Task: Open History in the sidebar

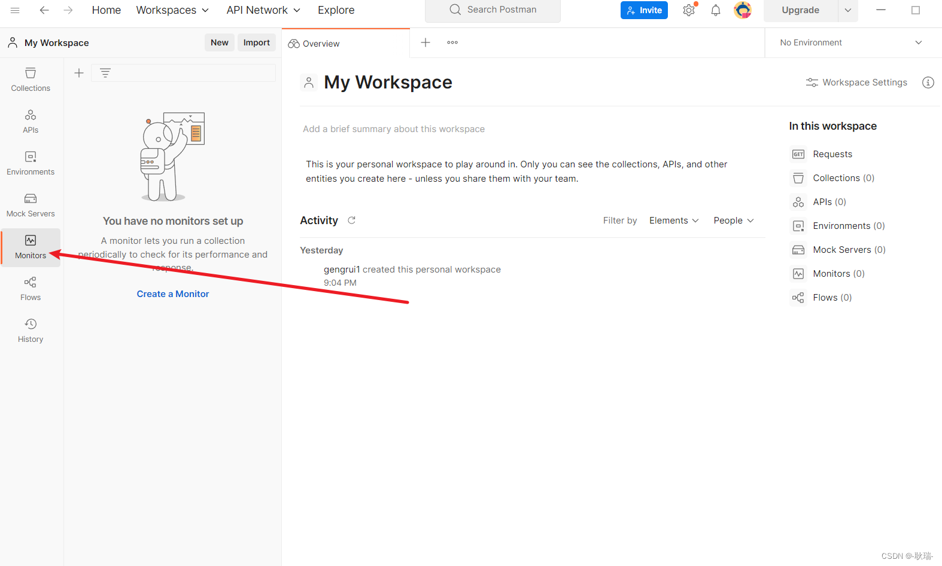Action: (x=31, y=331)
